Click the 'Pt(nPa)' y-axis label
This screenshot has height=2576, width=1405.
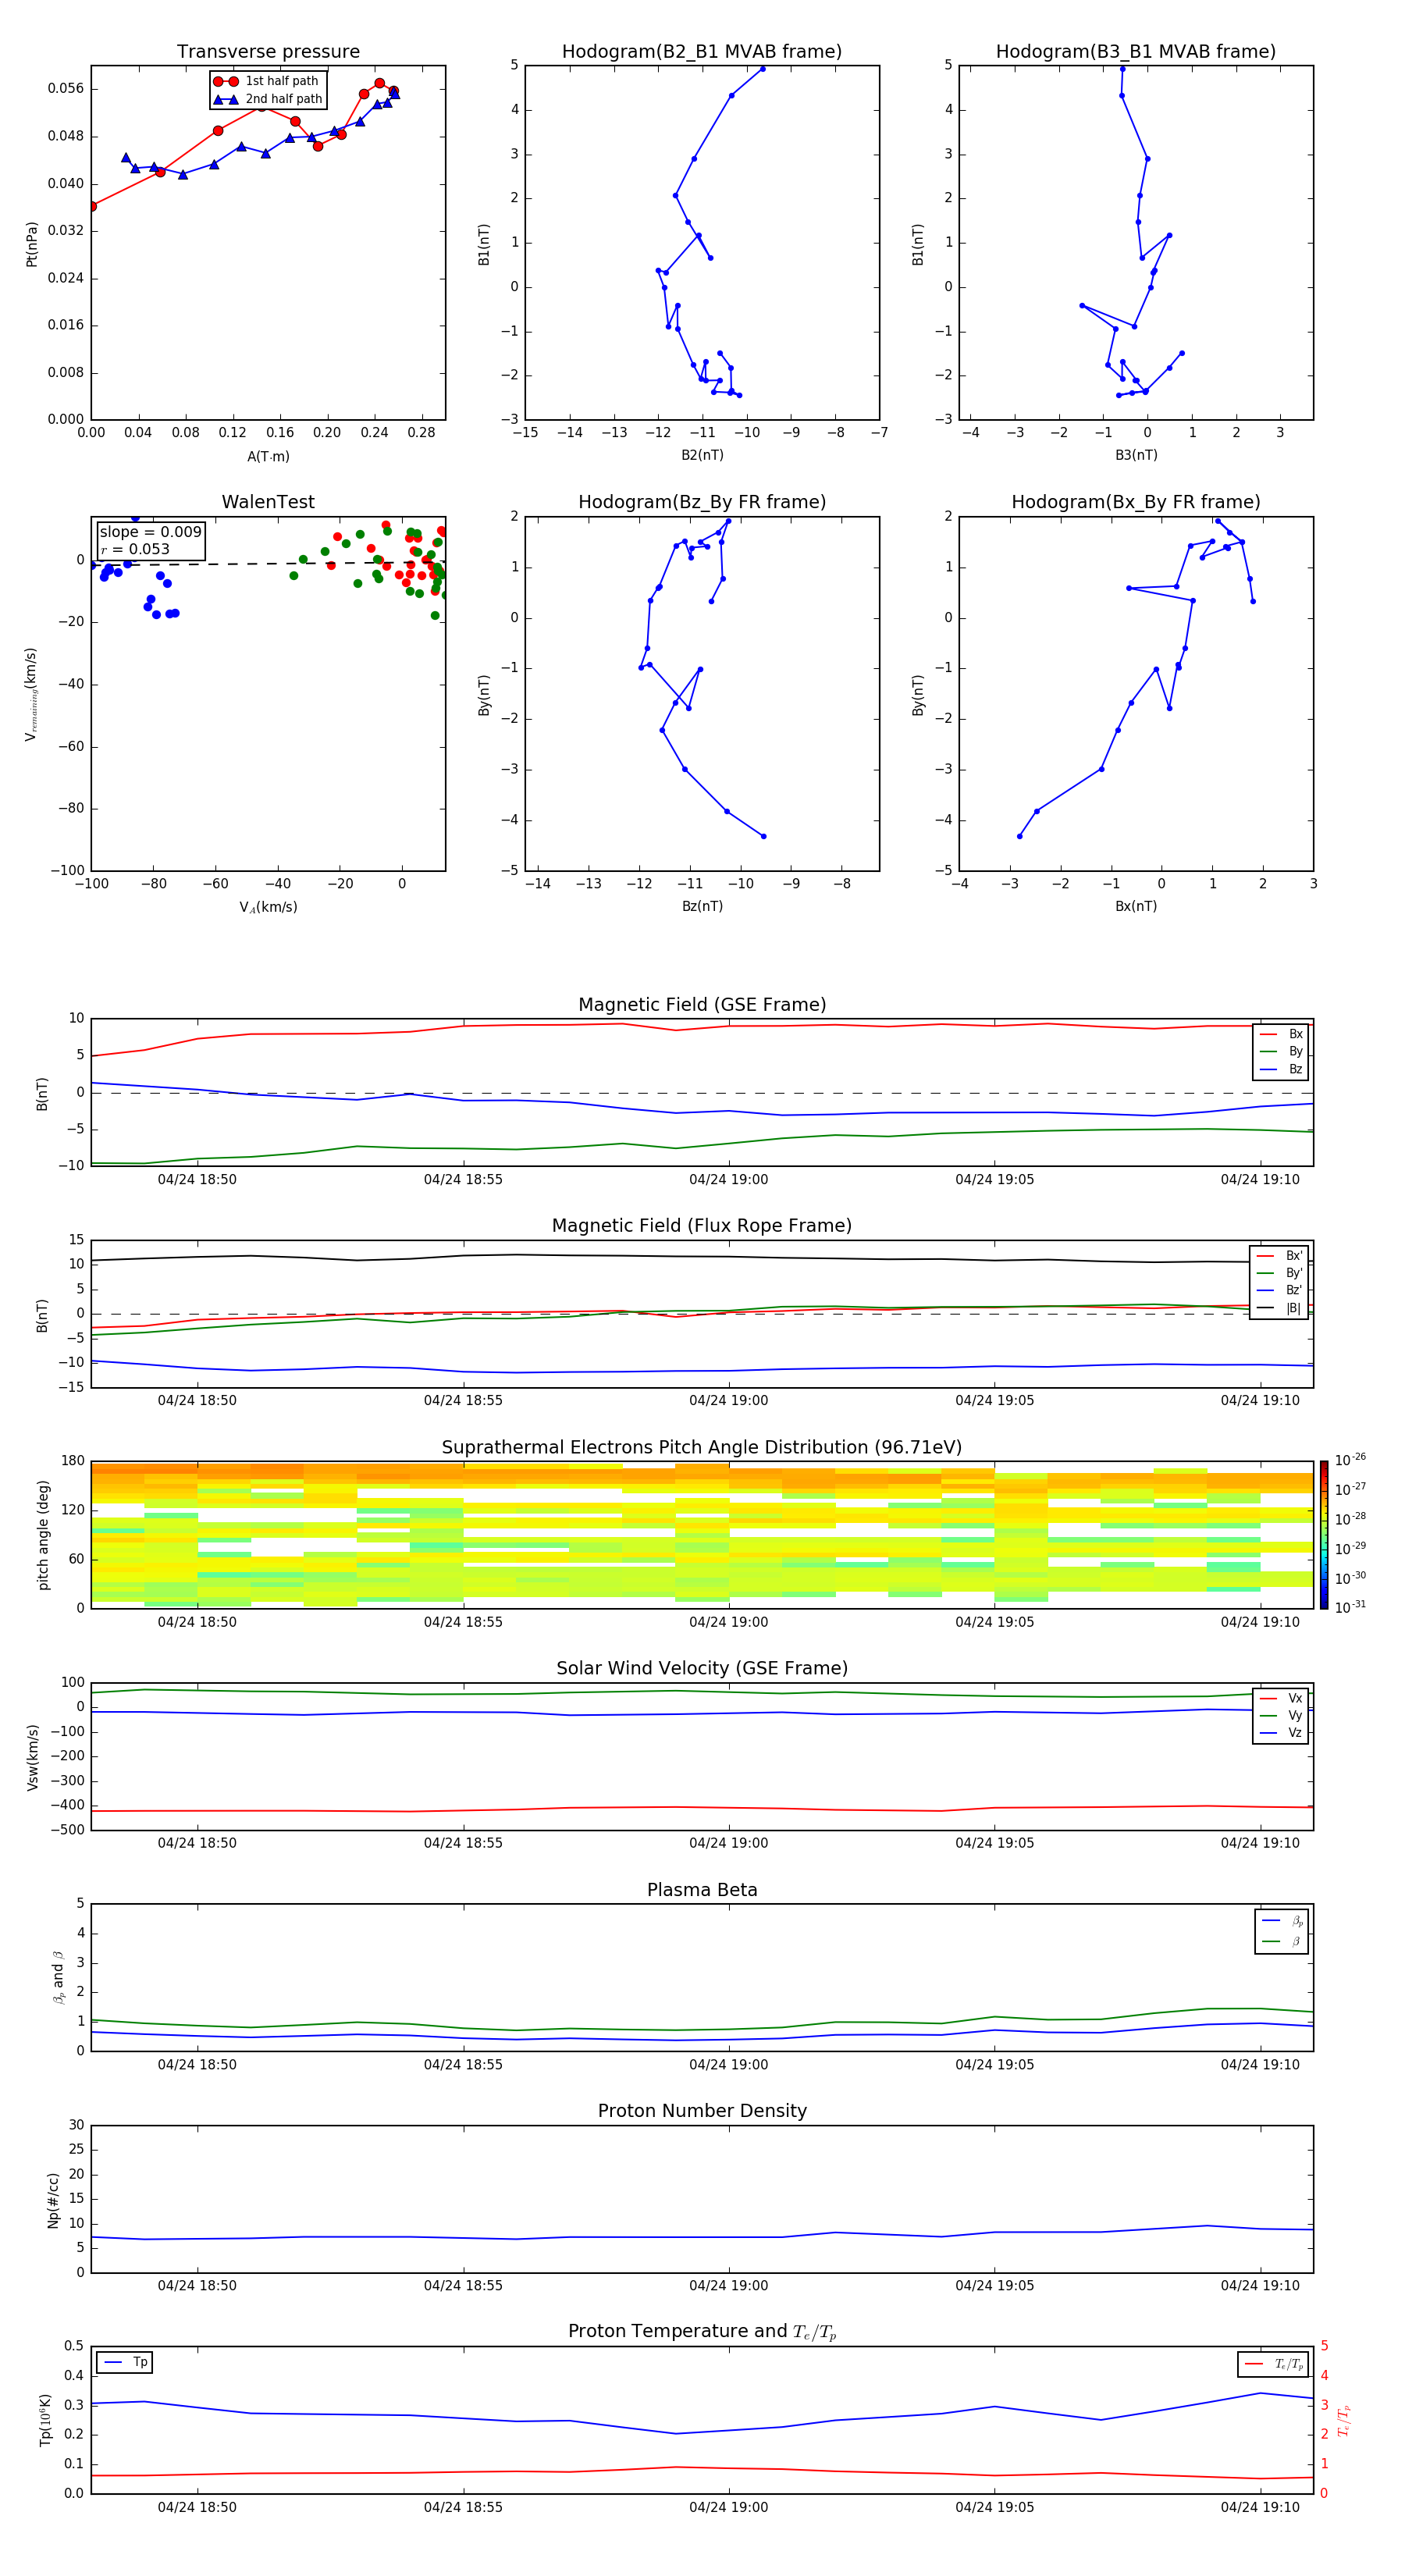pos(31,244)
